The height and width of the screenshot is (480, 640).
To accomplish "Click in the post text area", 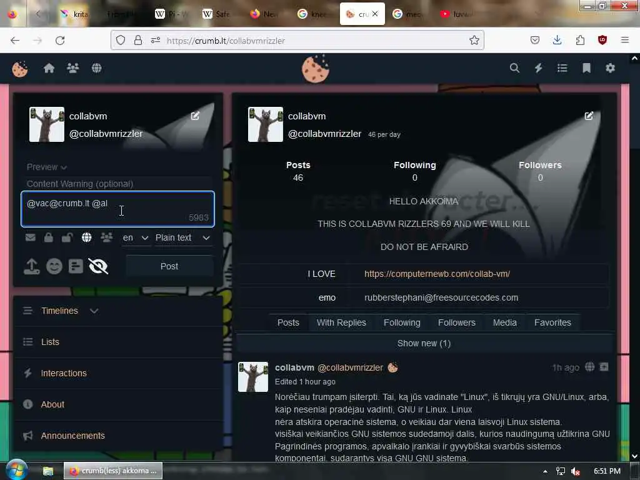I will [x=117, y=209].
